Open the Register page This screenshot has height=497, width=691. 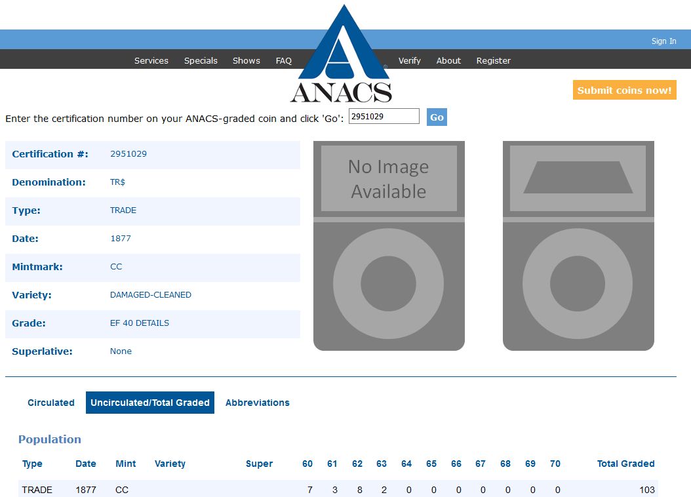tap(493, 61)
